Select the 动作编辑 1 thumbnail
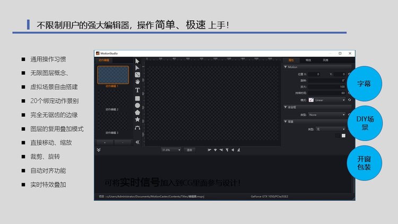 113,75
